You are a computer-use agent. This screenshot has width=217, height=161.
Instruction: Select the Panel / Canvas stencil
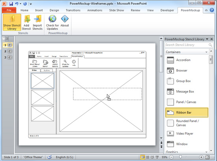pyautogui.click(x=187, y=102)
